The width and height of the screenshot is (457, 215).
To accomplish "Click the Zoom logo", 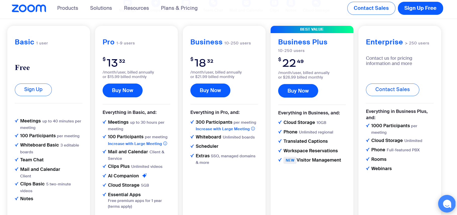I will click(x=29, y=8).
